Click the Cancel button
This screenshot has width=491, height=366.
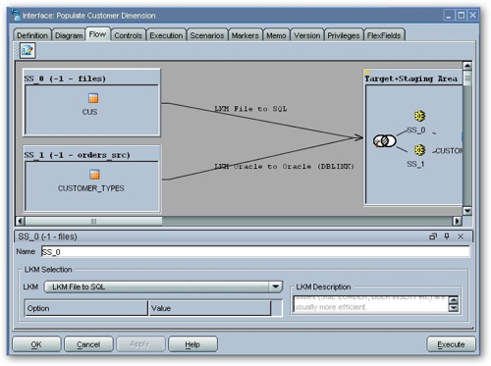pyautogui.click(x=88, y=344)
